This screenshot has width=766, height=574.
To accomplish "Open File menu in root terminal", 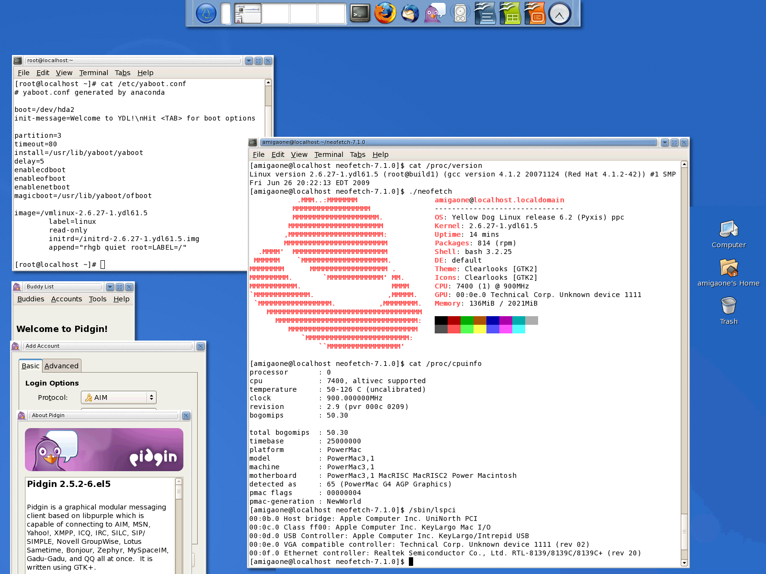I will tap(23, 73).
